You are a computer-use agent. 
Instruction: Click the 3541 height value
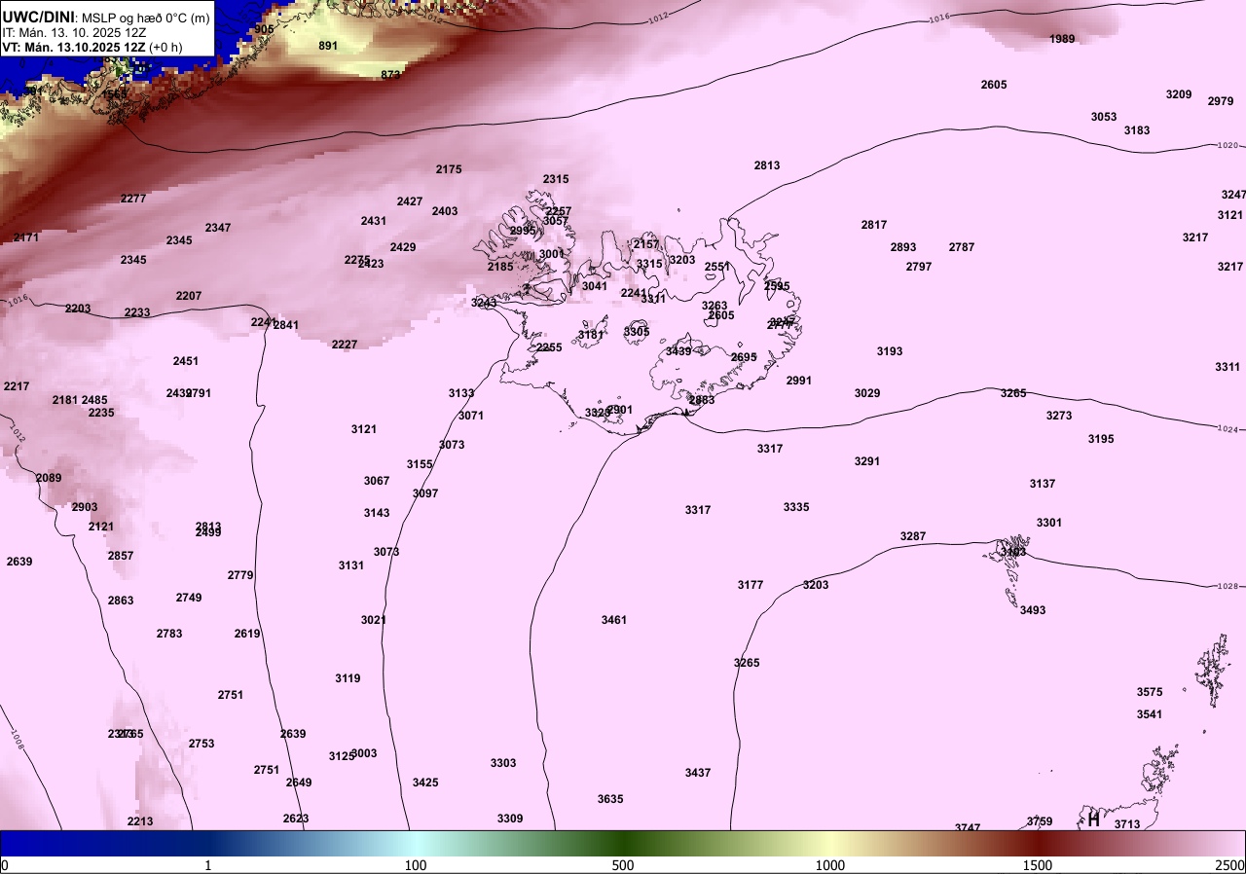point(1150,714)
